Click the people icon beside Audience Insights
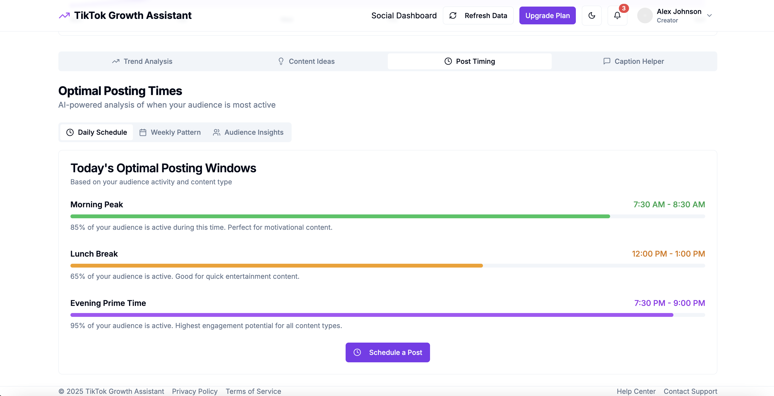The image size is (774, 396). tap(216, 132)
